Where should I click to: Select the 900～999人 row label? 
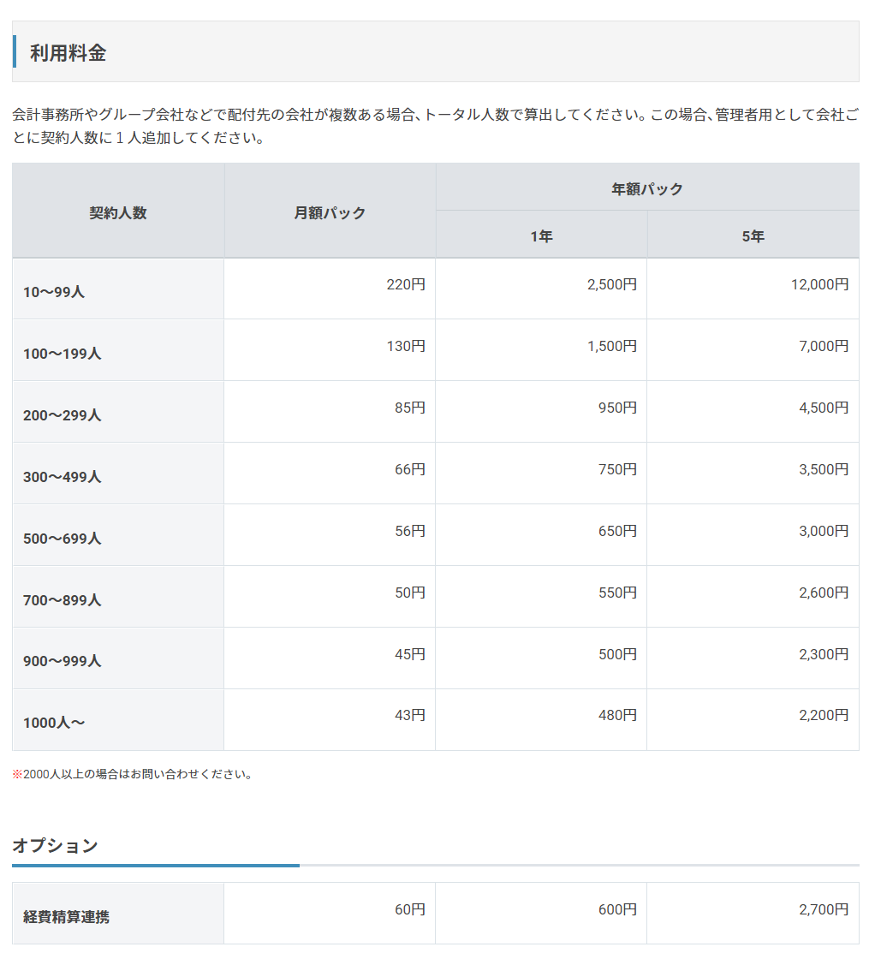pos(62,661)
